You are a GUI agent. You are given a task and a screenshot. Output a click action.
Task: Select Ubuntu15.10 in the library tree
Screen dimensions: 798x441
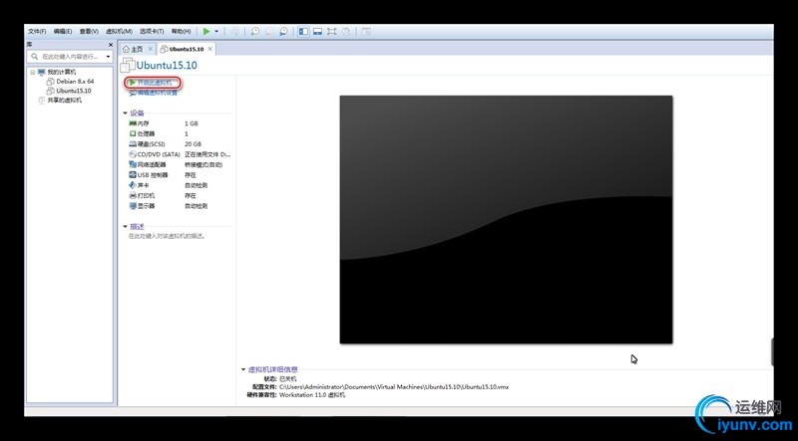[x=73, y=91]
